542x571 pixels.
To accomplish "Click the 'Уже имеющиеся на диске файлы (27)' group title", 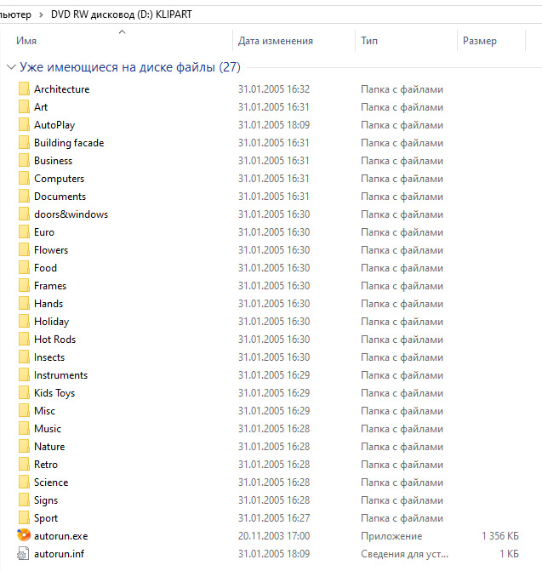I will 130,67.
